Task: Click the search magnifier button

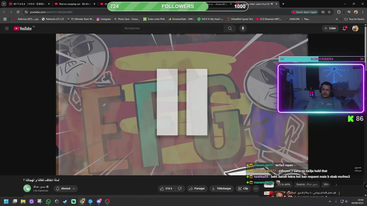Action: pyautogui.click(x=230, y=28)
